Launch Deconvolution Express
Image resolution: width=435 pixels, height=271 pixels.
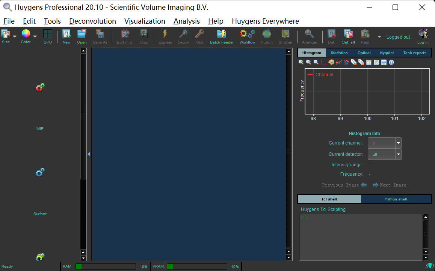165,34
